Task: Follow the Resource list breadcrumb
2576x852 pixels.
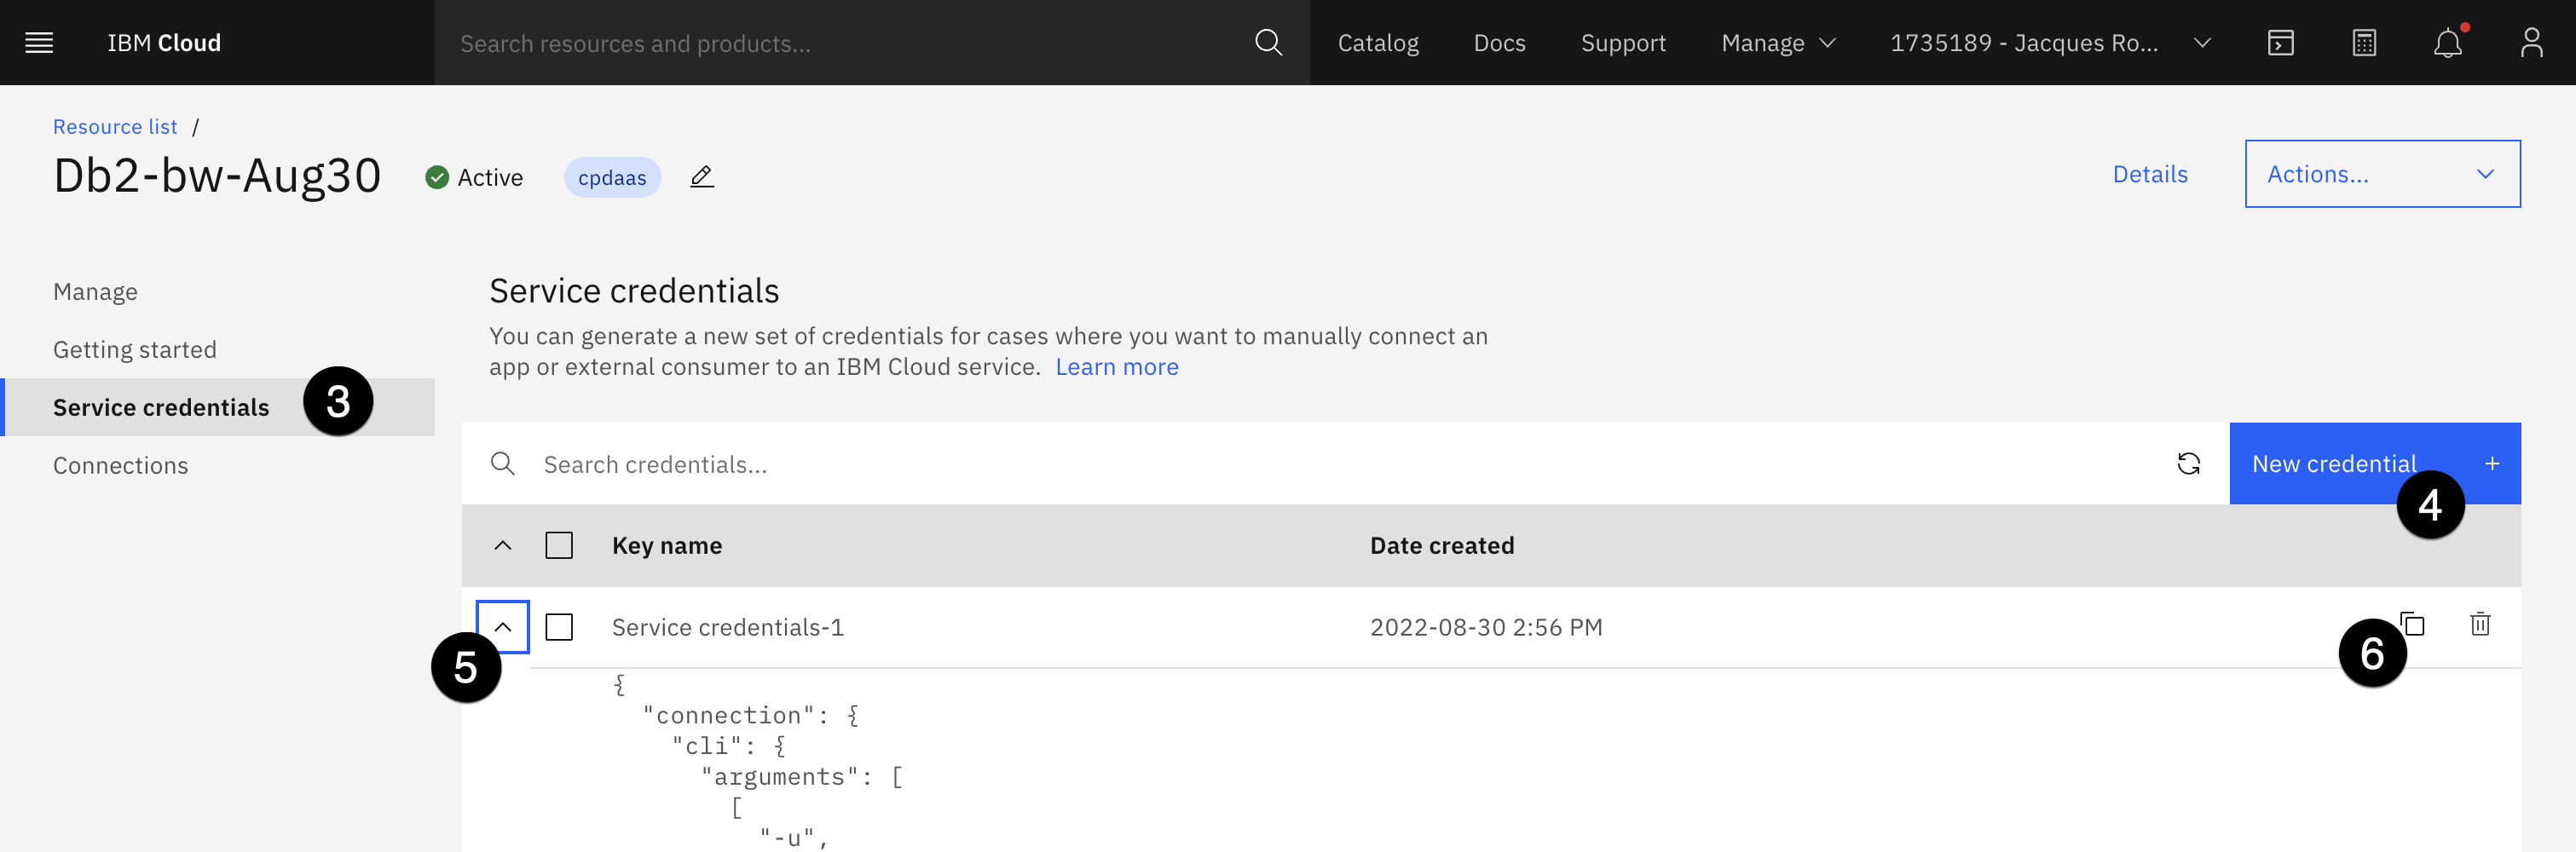Action: coord(115,127)
